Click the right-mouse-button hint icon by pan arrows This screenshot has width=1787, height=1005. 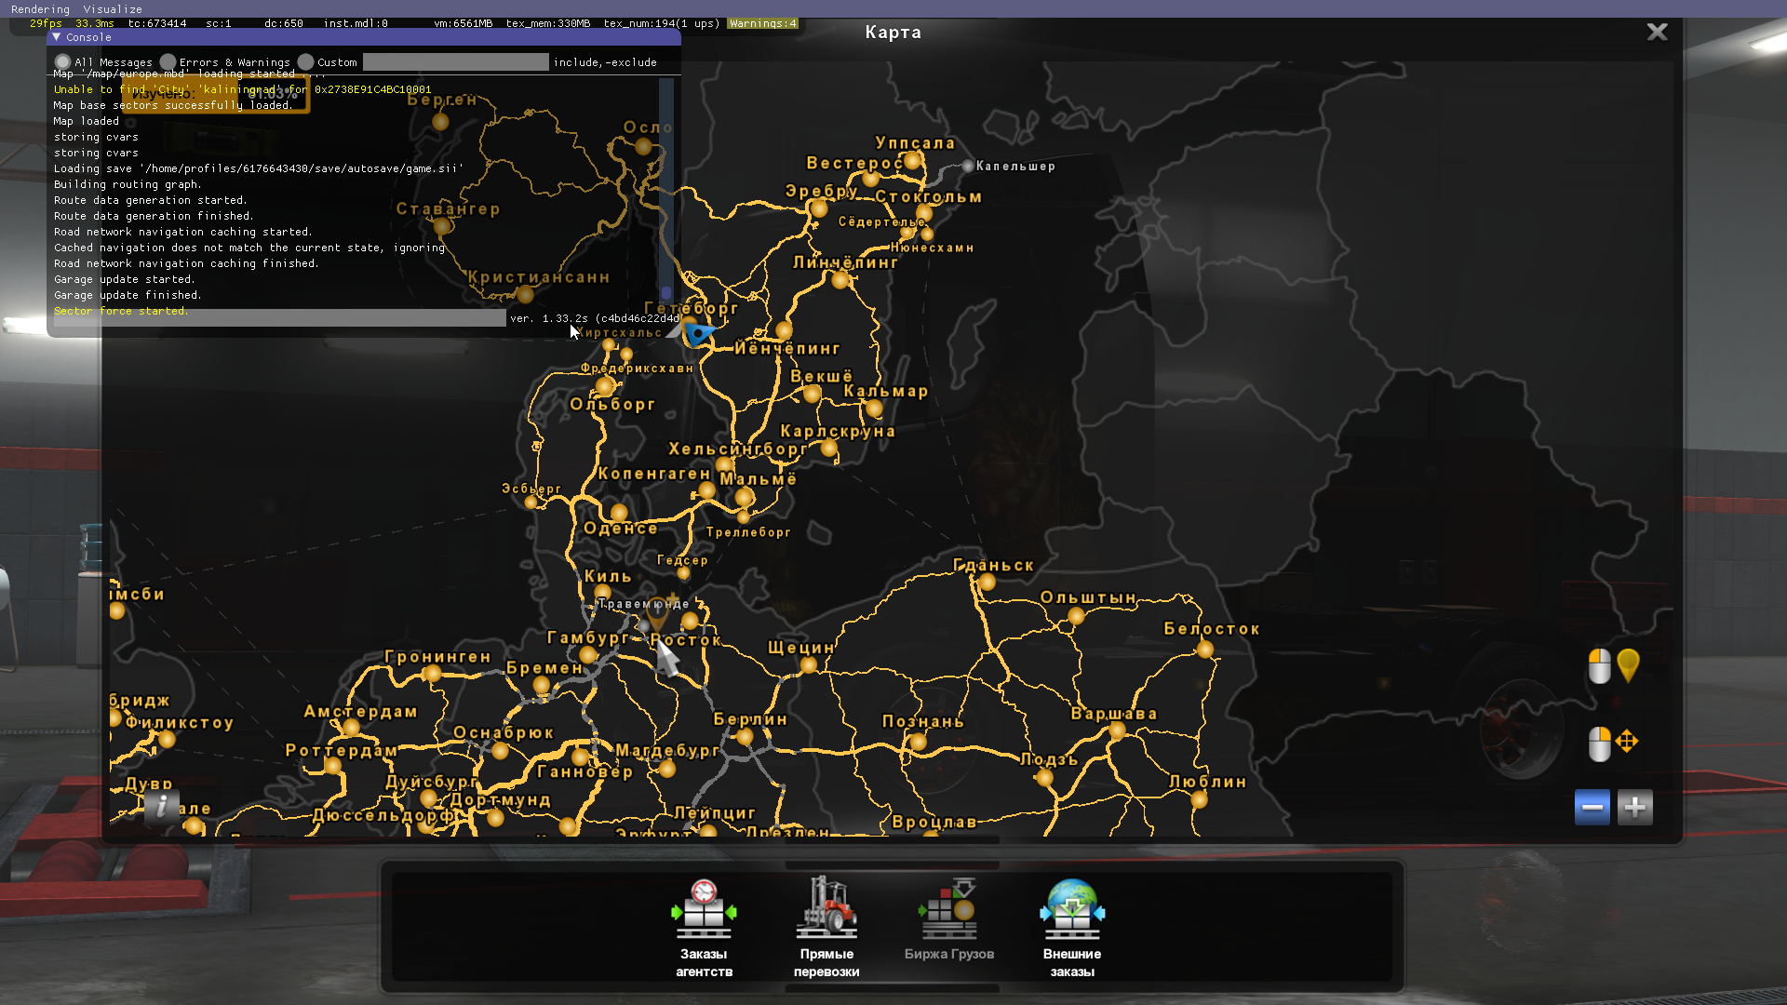tap(1599, 744)
